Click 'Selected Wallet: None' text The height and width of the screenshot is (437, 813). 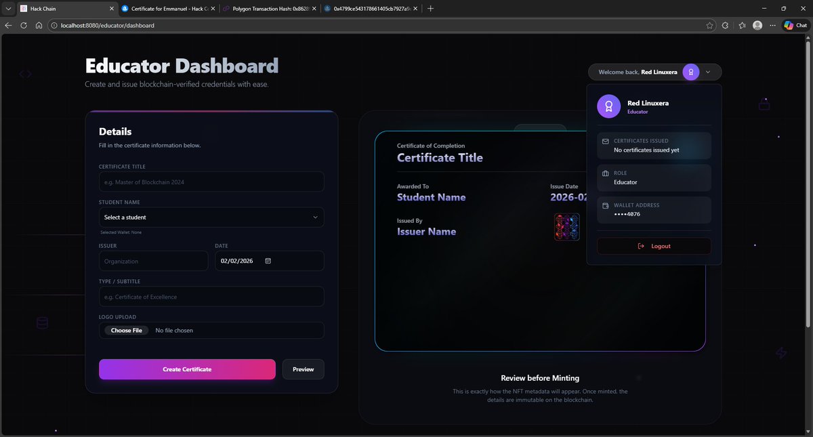[121, 232]
